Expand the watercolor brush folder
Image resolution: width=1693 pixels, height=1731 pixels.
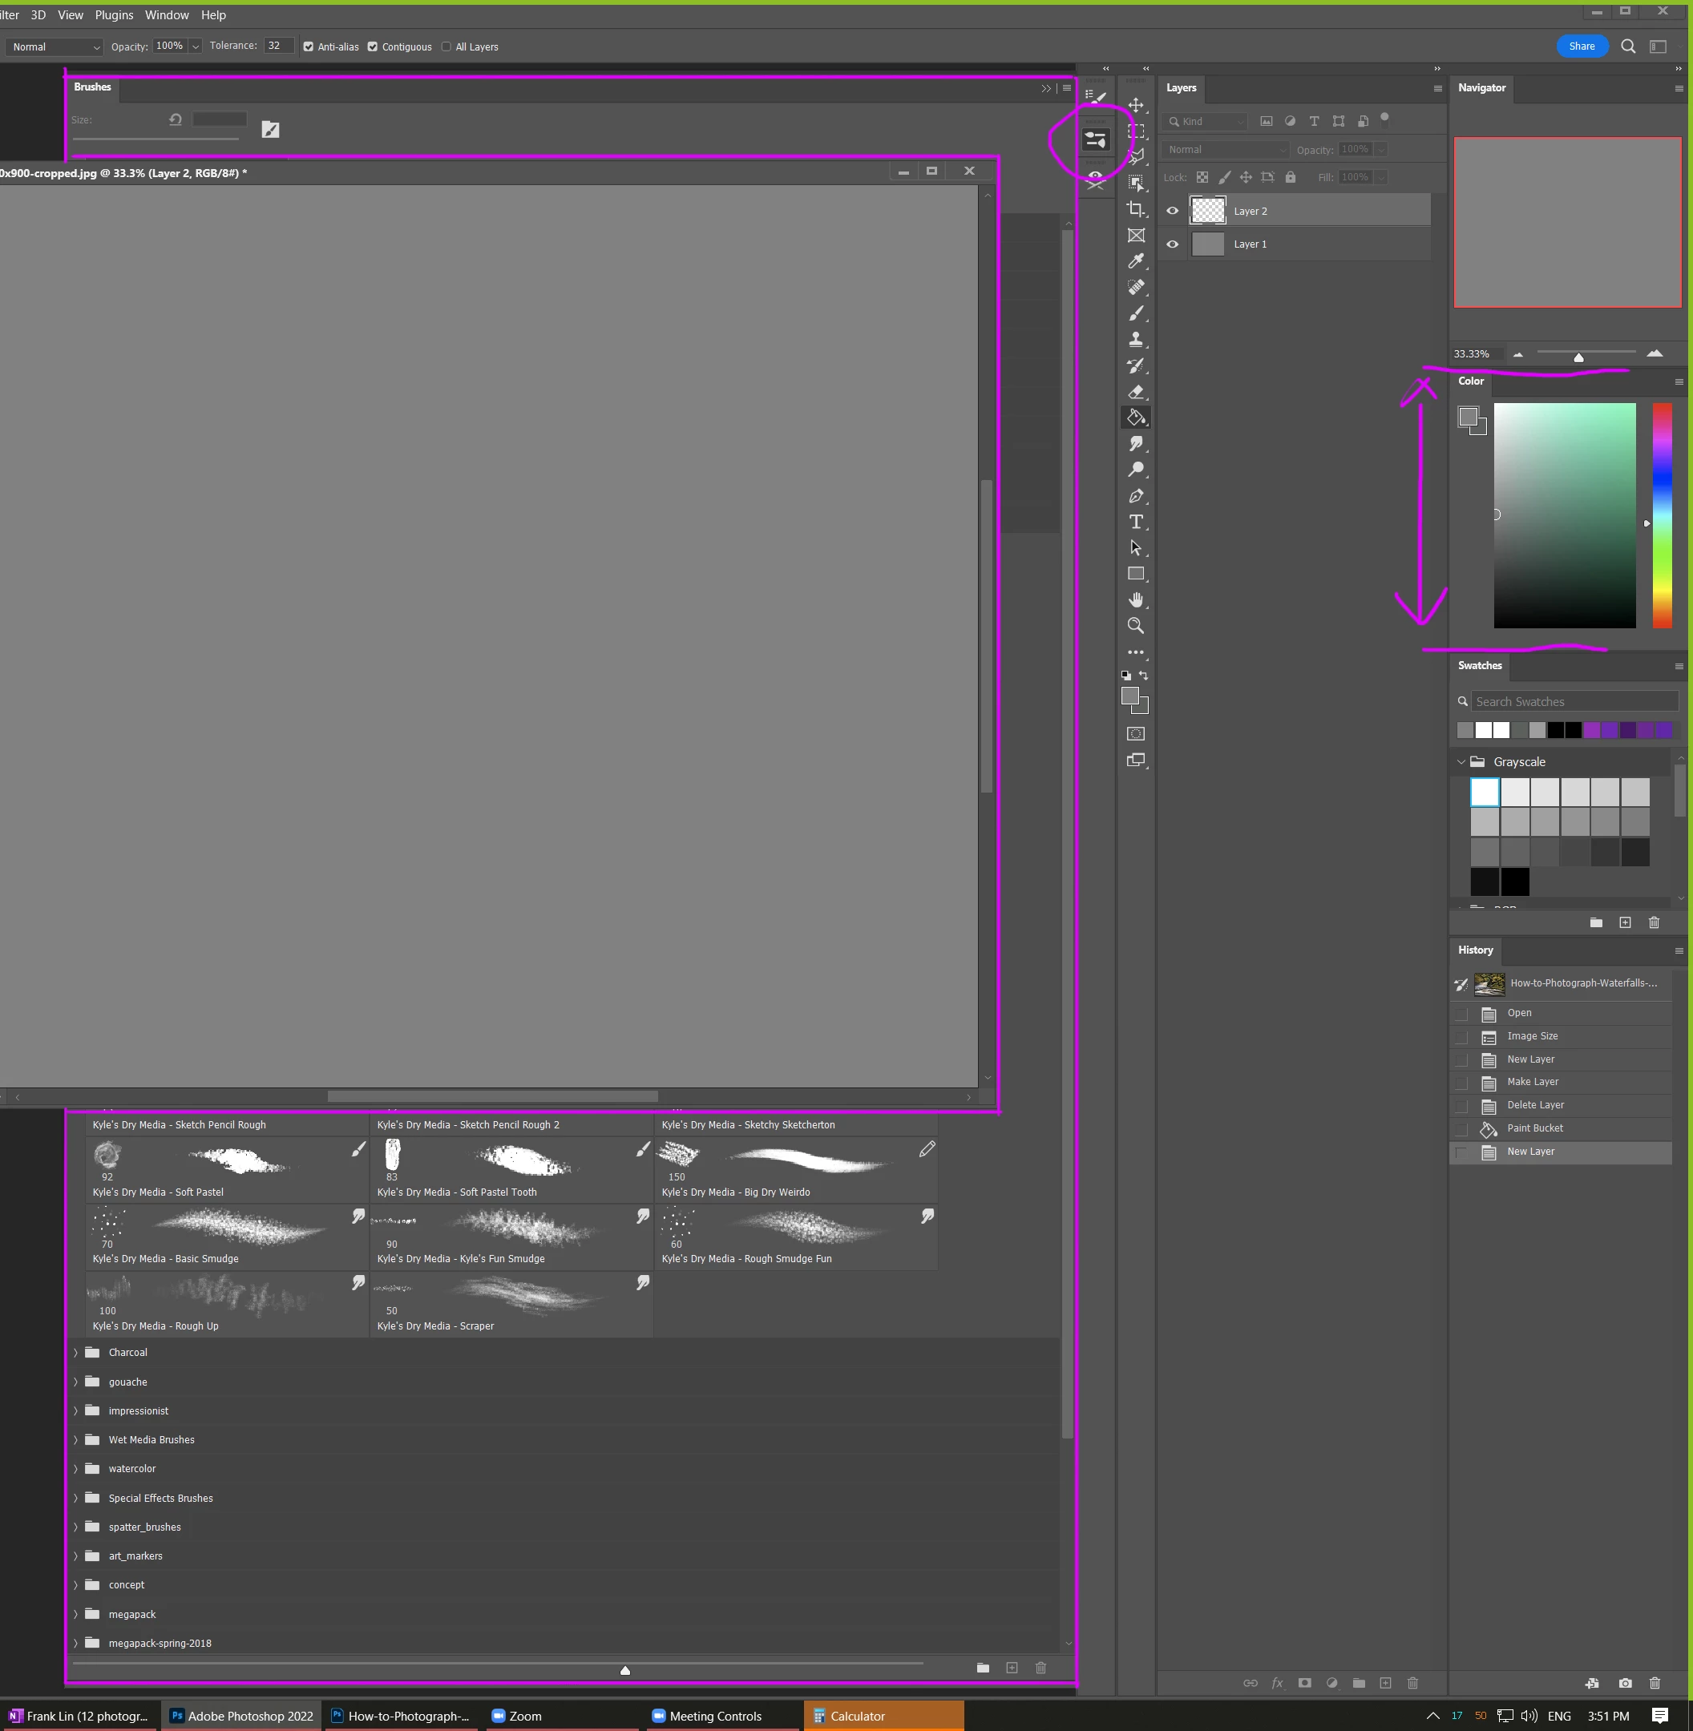coord(75,1469)
